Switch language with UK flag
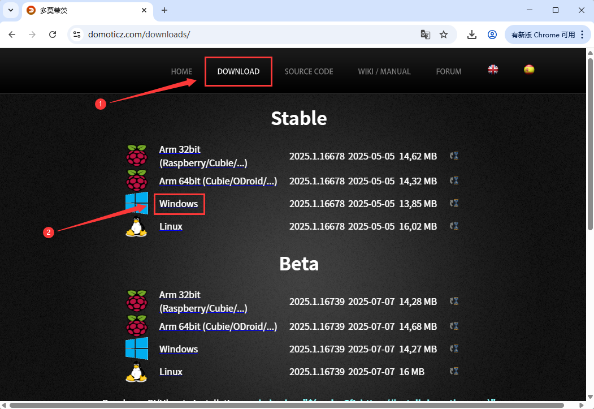This screenshot has width=594, height=409. point(493,70)
